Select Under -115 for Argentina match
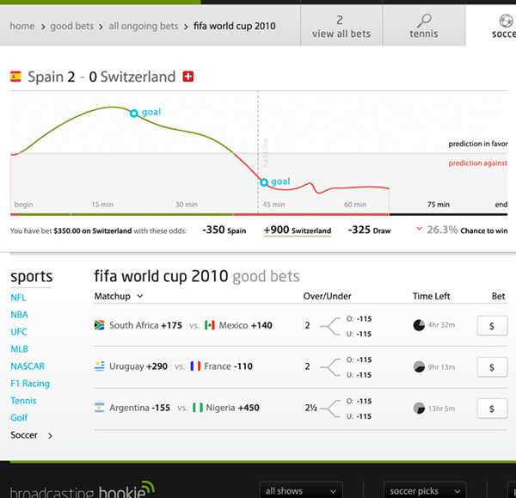This screenshot has height=498, width=516. click(359, 416)
